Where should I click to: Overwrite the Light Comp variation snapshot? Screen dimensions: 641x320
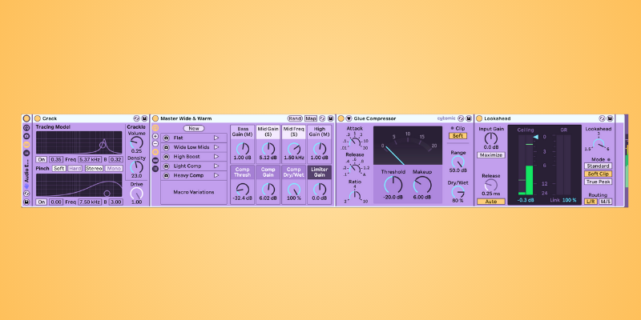(x=167, y=166)
